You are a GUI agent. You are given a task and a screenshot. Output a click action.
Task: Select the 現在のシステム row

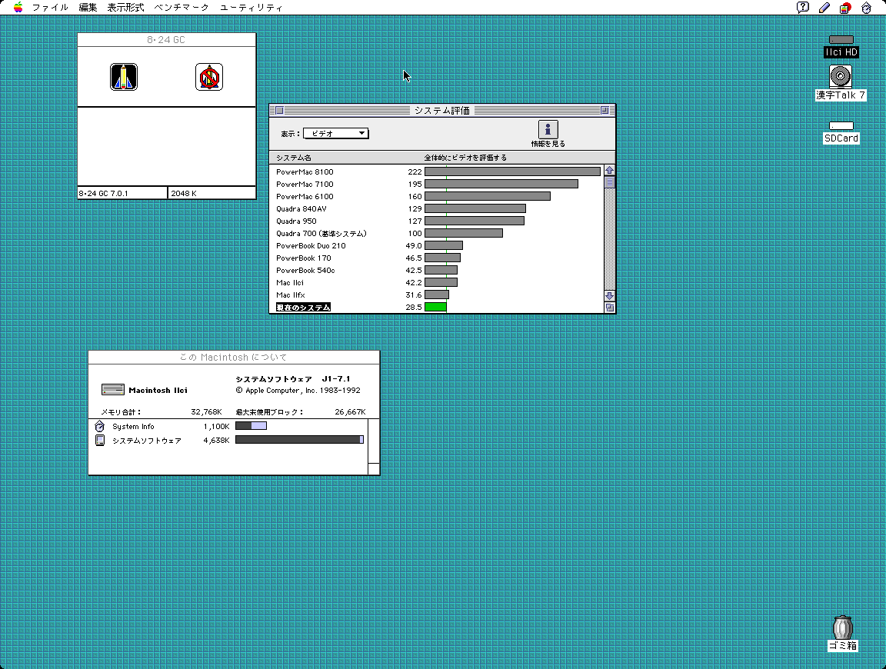click(436, 307)
